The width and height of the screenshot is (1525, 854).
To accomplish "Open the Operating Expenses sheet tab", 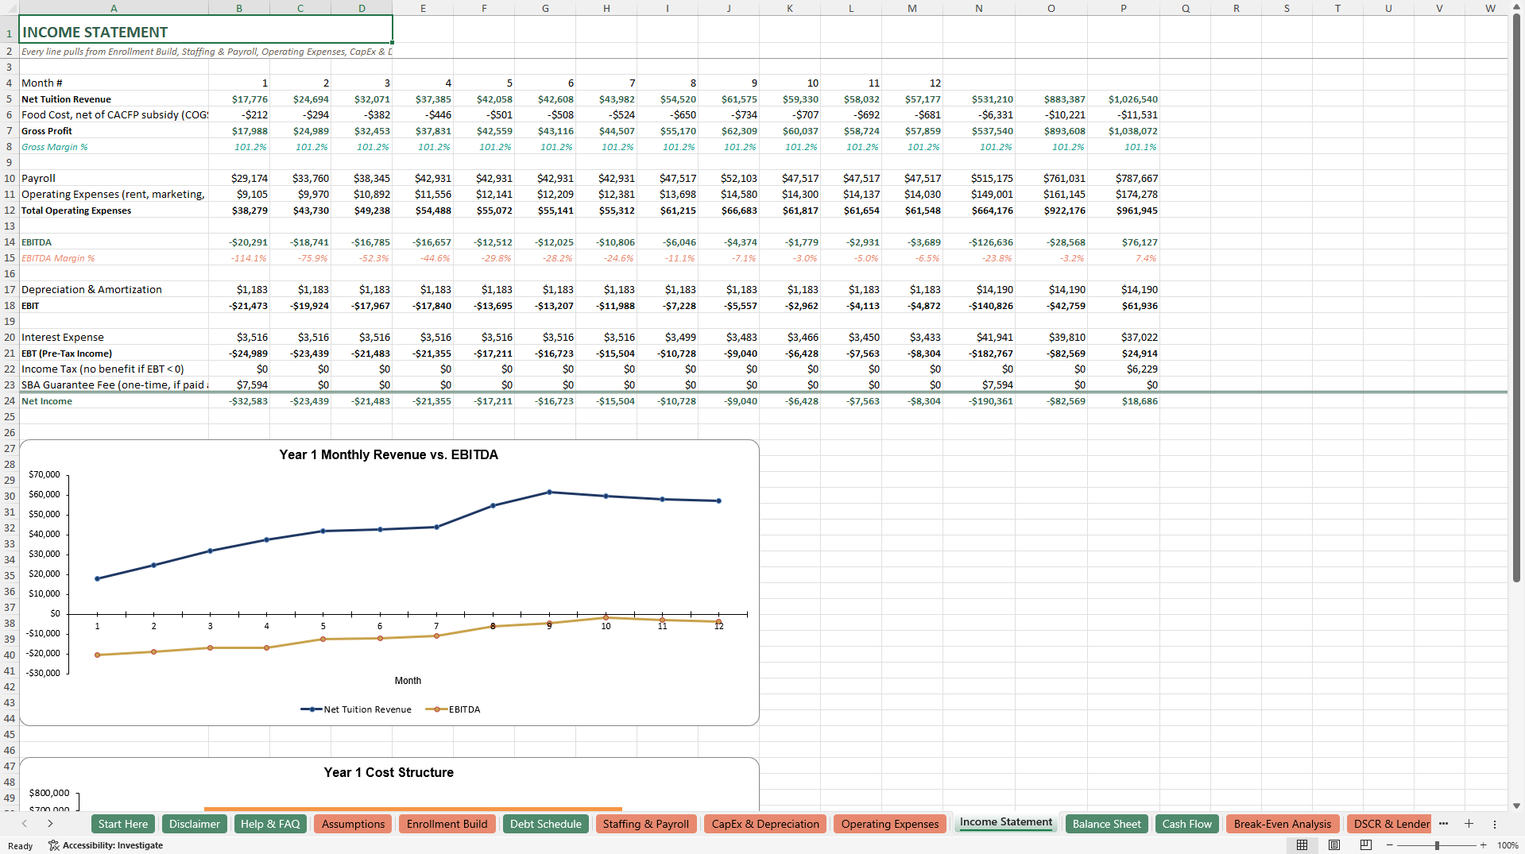I will click(890, 824).
